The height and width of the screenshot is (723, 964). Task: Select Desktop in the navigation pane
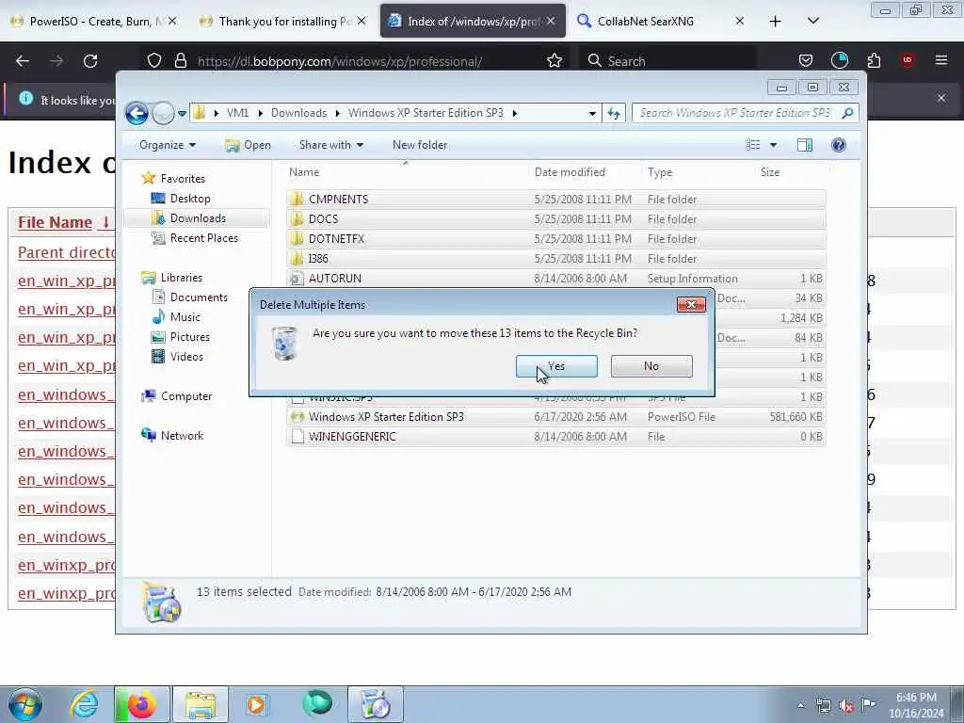point(190,199)
